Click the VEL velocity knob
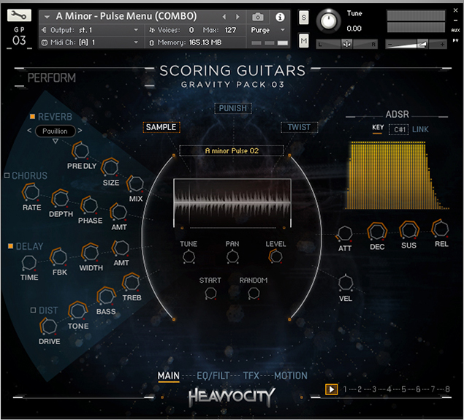 [x=346, y=283]
